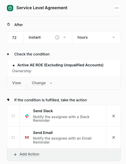Select the Active AE ROE condition title
Image resolution: width=126 pixels, height=164 pixels.
click(x=60, y=65)
